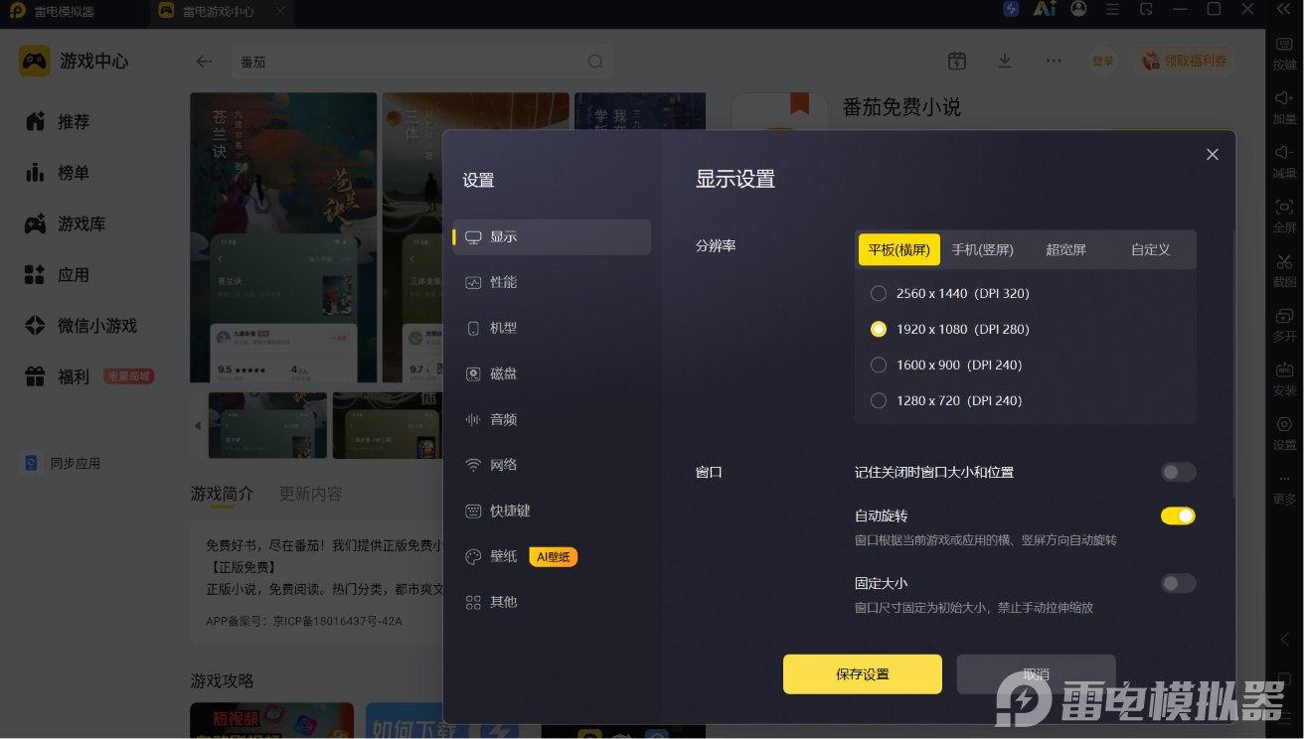The height and width of the screenshot is (739, 1304).
Task: Click the AI assistant icon in title bar
Action: point(1045,10)
